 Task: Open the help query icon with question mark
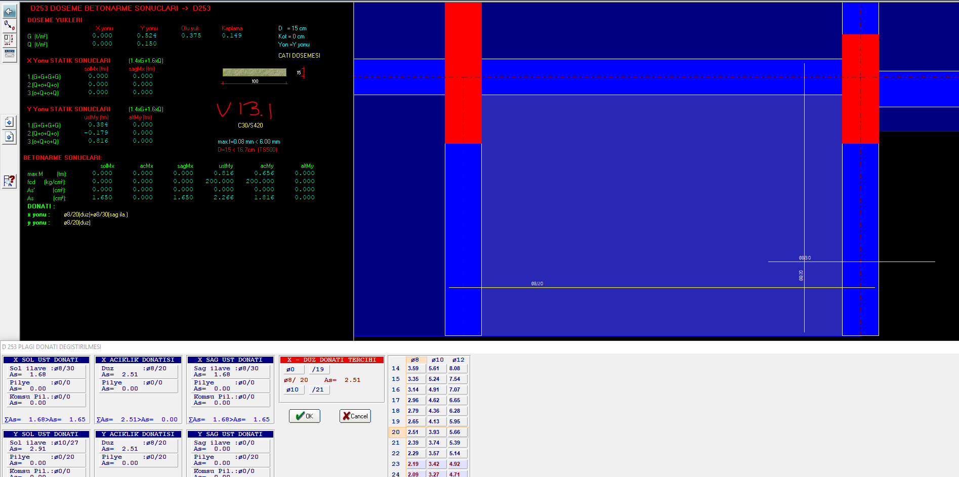[x=9, y=181]
